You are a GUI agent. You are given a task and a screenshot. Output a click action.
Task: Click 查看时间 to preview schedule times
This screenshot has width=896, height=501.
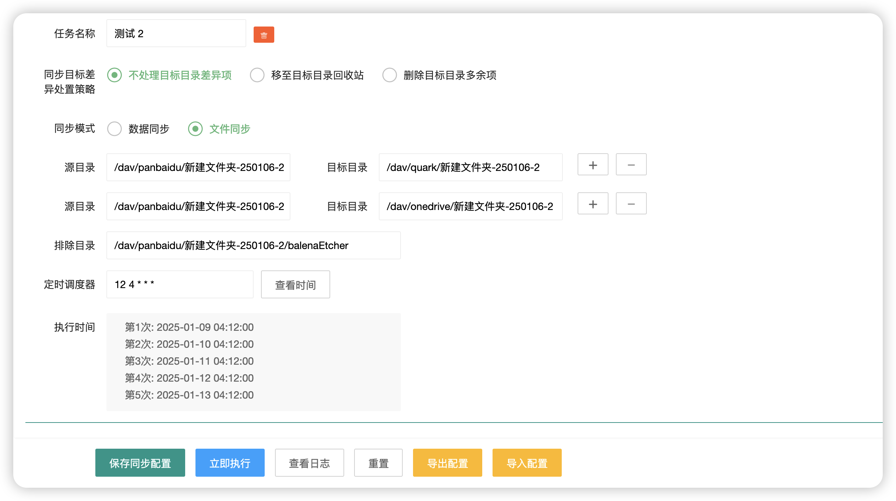click(295, 285)
